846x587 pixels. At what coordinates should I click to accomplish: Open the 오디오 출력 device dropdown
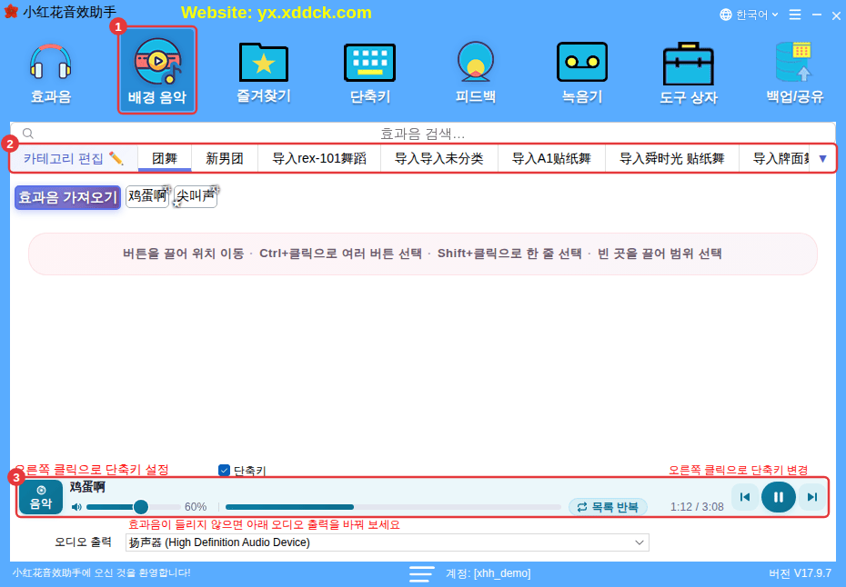click(x=387, y=542)
